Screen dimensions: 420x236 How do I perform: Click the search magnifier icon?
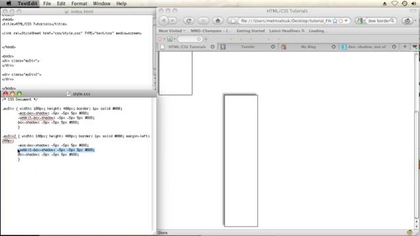392,20
